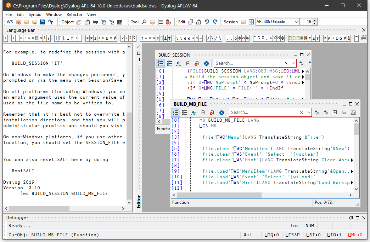The height and width of the screenshot is (242, 370).
Task: Click the Print icon in Object toolbar
Action: 95,22
